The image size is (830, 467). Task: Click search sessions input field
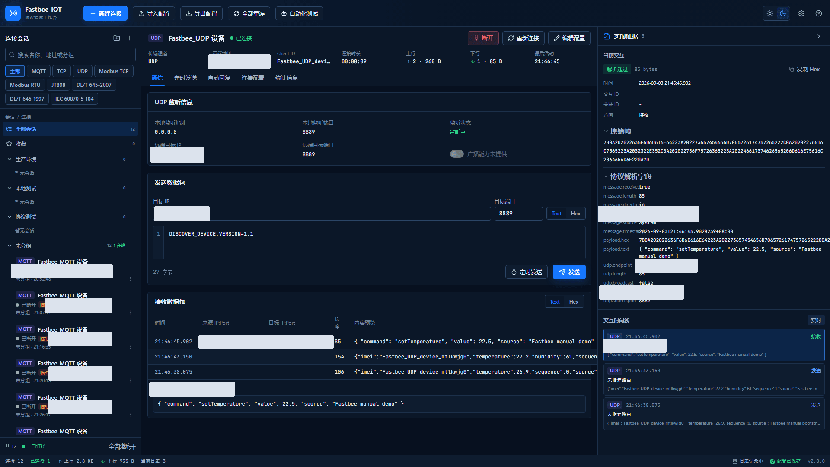[x=70, y=55]
